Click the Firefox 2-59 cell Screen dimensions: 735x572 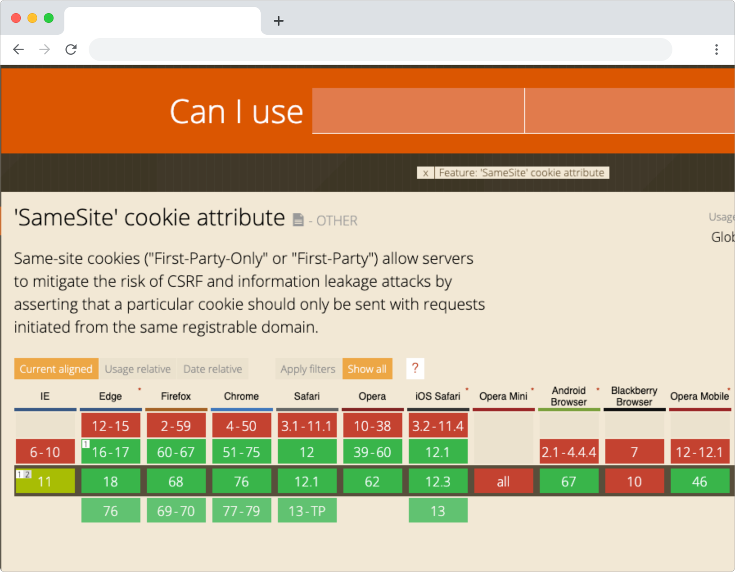(x=176, y=425)
